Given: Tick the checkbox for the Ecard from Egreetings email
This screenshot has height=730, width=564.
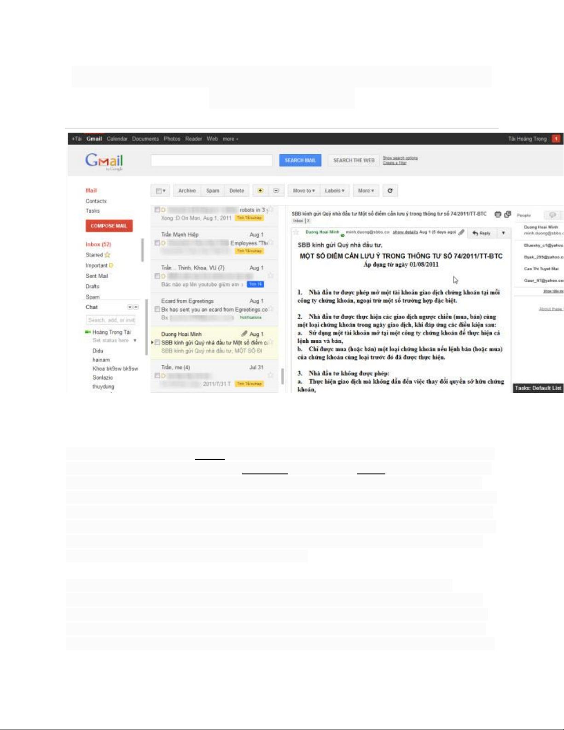Looking at the screenshot, I should (157, 310).
